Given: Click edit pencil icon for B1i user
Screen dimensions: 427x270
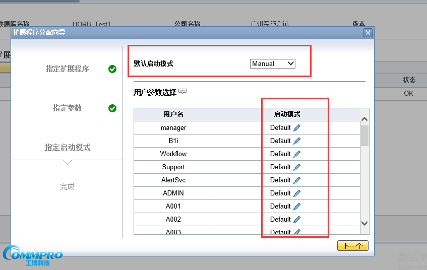Looking at the screenshot, I should (297, 141).
